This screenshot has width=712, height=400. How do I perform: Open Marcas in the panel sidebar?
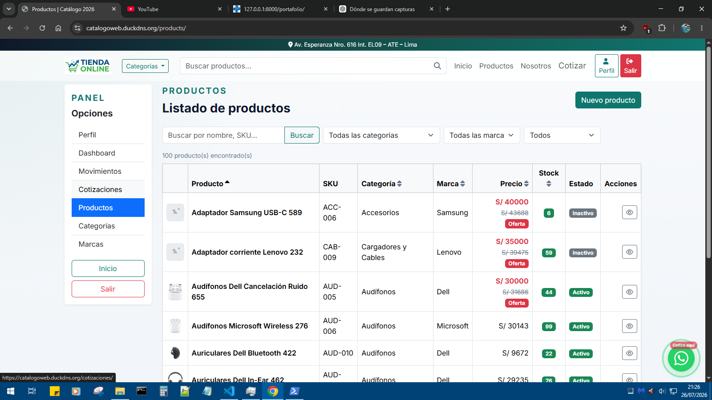pos(108,244)
